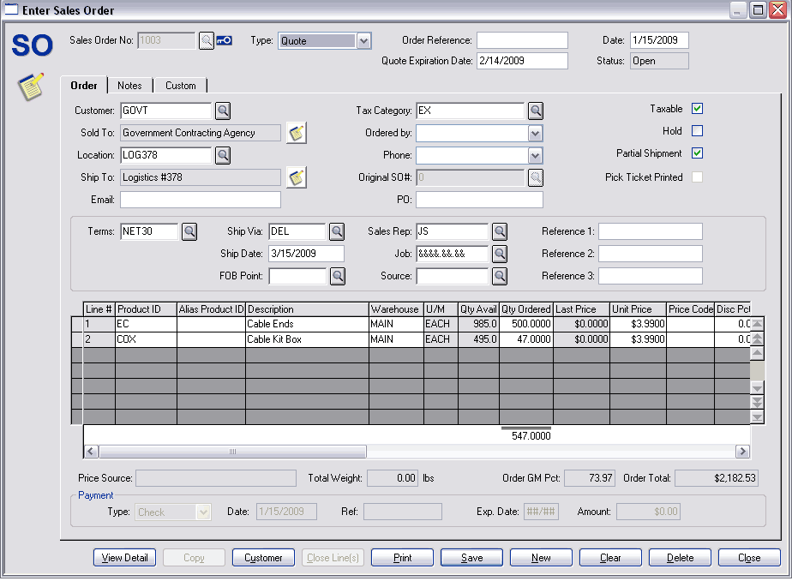
Task: Open the Ordered by dropdown
Action: [x=535, y=133]
